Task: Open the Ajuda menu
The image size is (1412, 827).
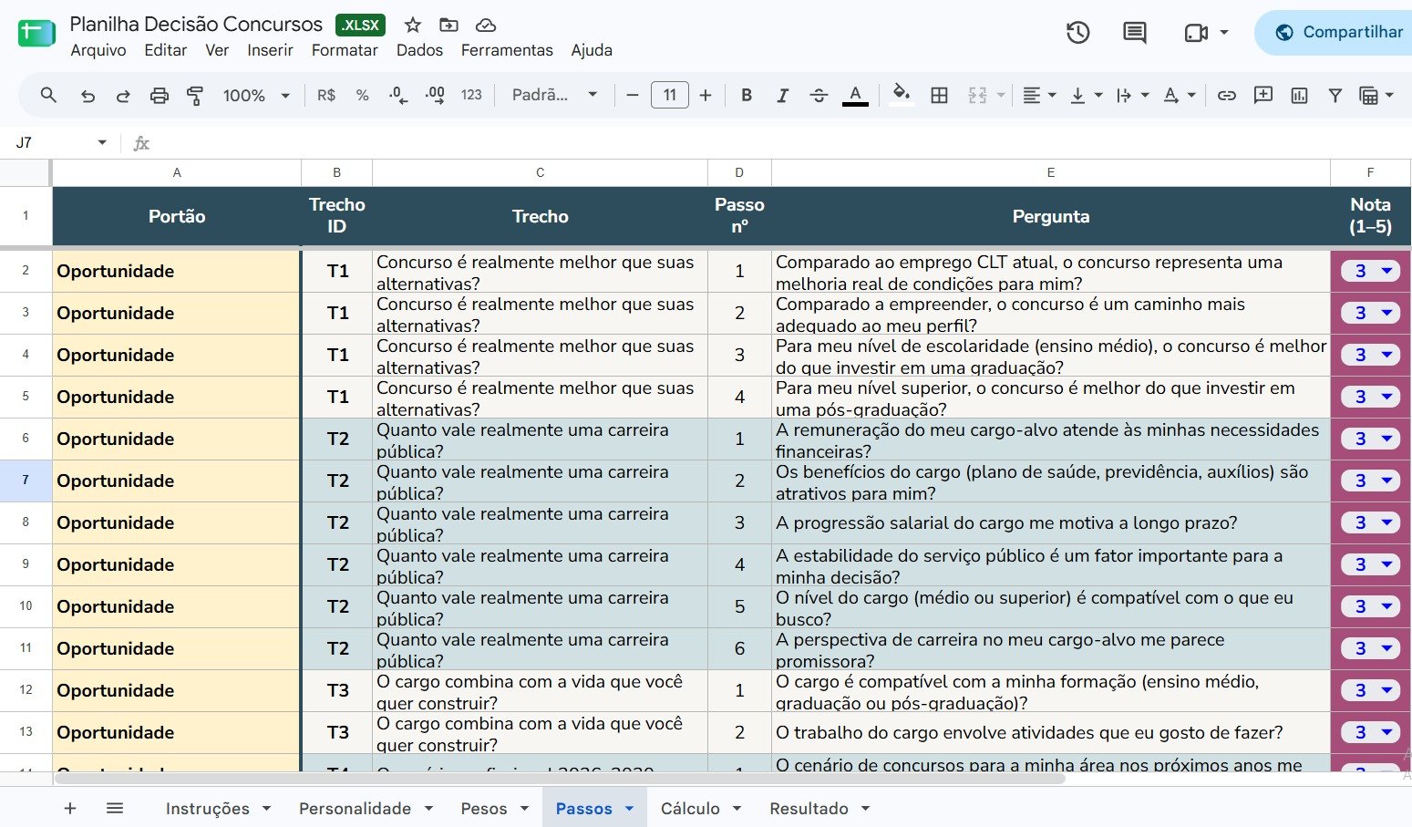Action: click(592, 50)
